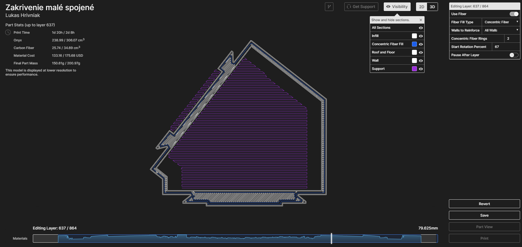Click the purple Support color swatch
Image resolution: width=522 pixels, height=247 pixels.
[414, 69]
